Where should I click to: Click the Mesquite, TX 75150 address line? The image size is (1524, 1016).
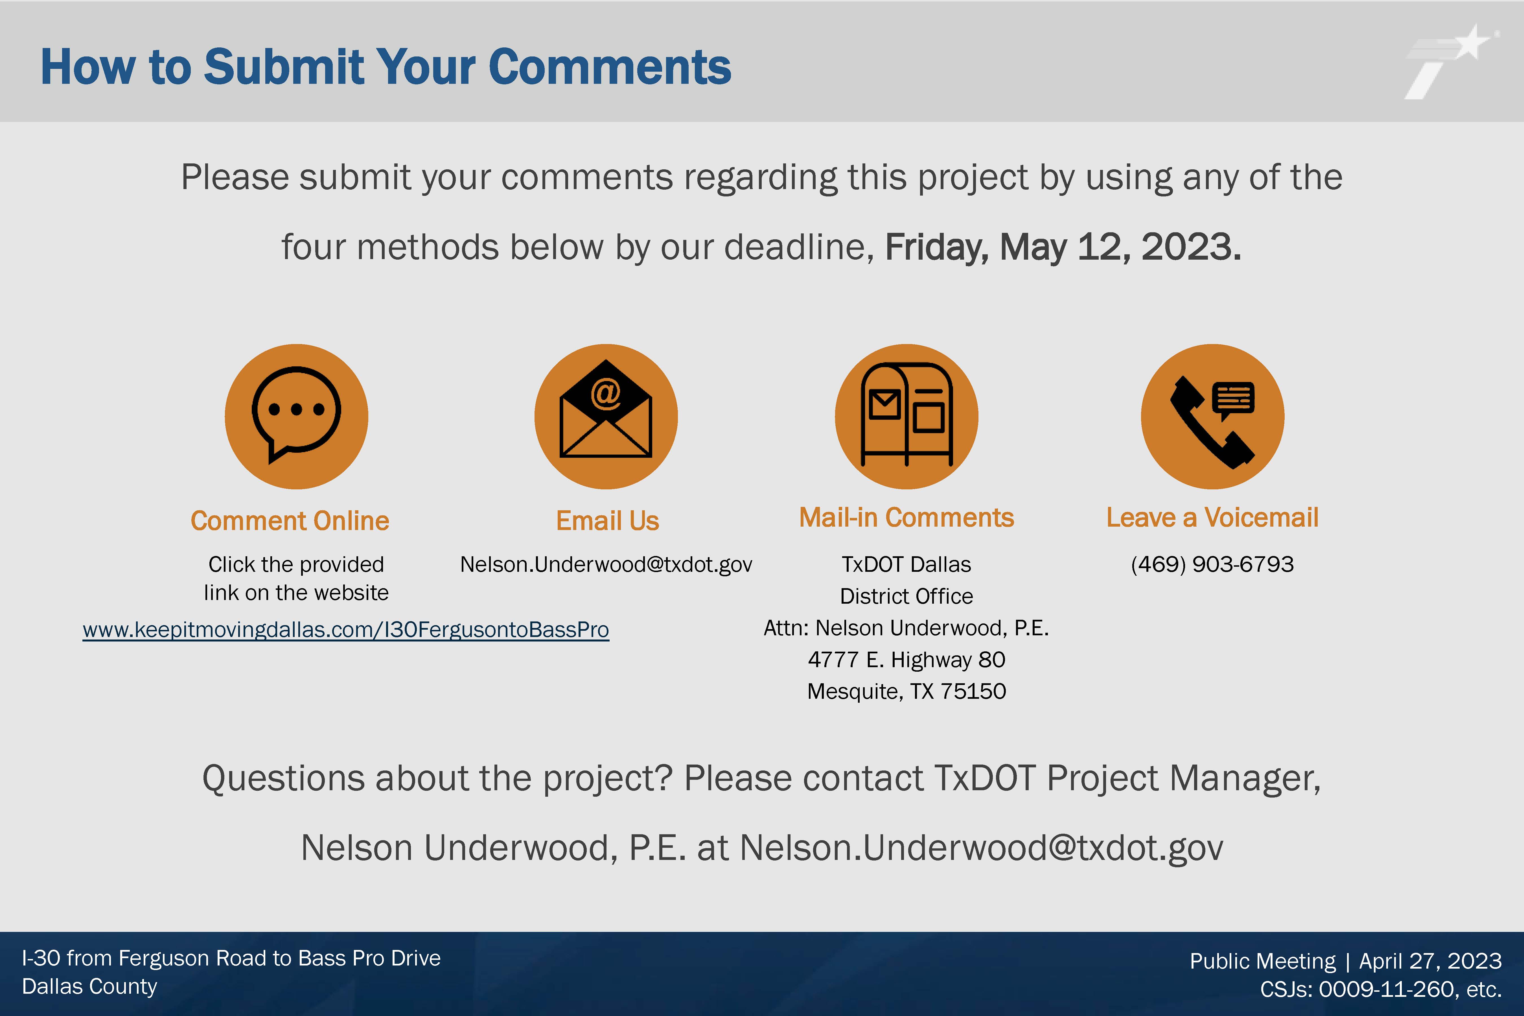click(x=906, y=691)
